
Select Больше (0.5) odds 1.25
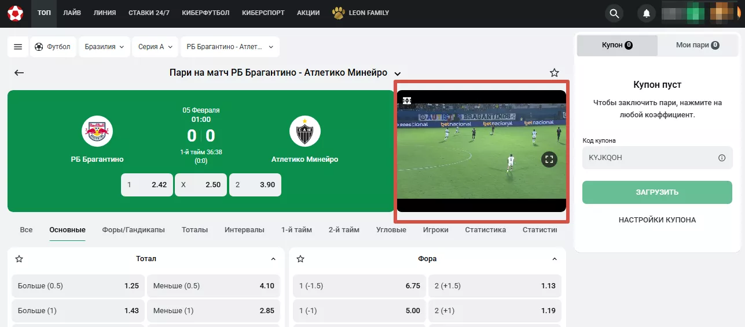tap(78, 286)
